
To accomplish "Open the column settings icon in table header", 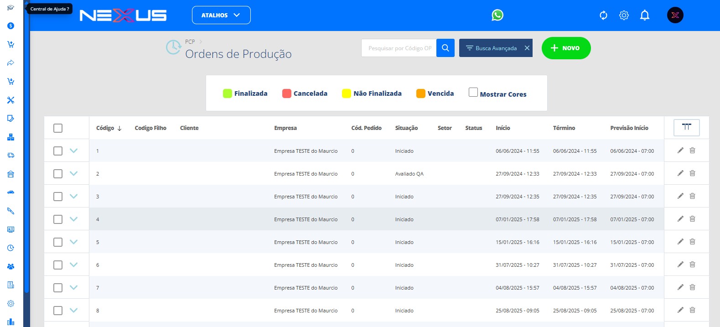I will click(686, 127).
